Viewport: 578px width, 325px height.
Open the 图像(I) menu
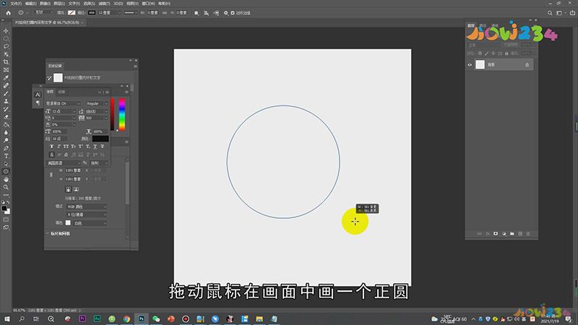(x=45, y=4)
